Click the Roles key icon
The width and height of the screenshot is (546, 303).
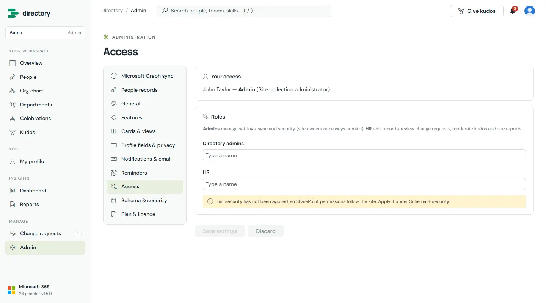(206, 117)
